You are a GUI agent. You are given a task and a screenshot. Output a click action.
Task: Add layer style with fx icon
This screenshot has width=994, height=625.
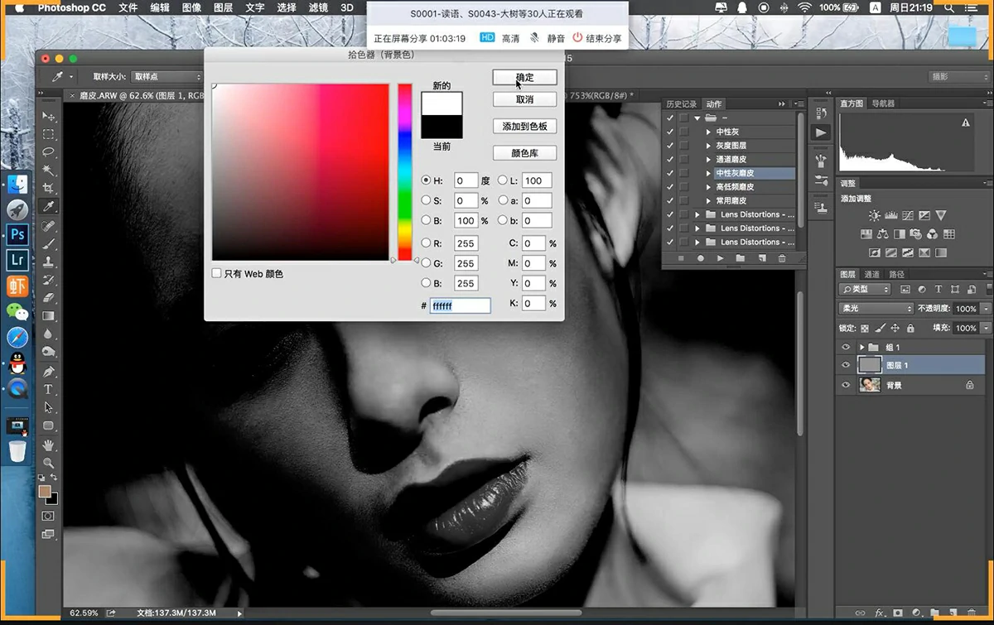pyautogui.click(x=880, y=613)
